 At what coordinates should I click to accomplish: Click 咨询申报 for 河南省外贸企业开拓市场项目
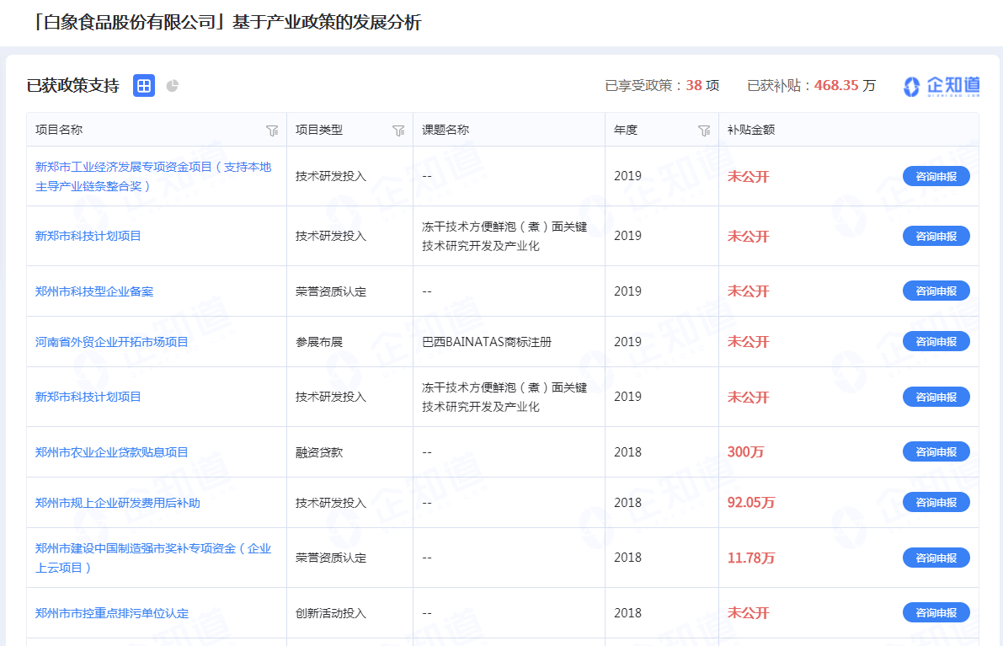coord(936,342)
